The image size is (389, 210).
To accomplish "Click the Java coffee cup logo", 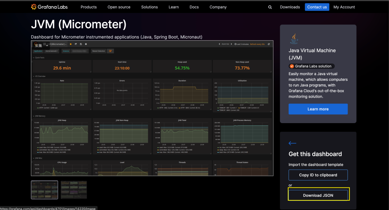I will 294,38.
